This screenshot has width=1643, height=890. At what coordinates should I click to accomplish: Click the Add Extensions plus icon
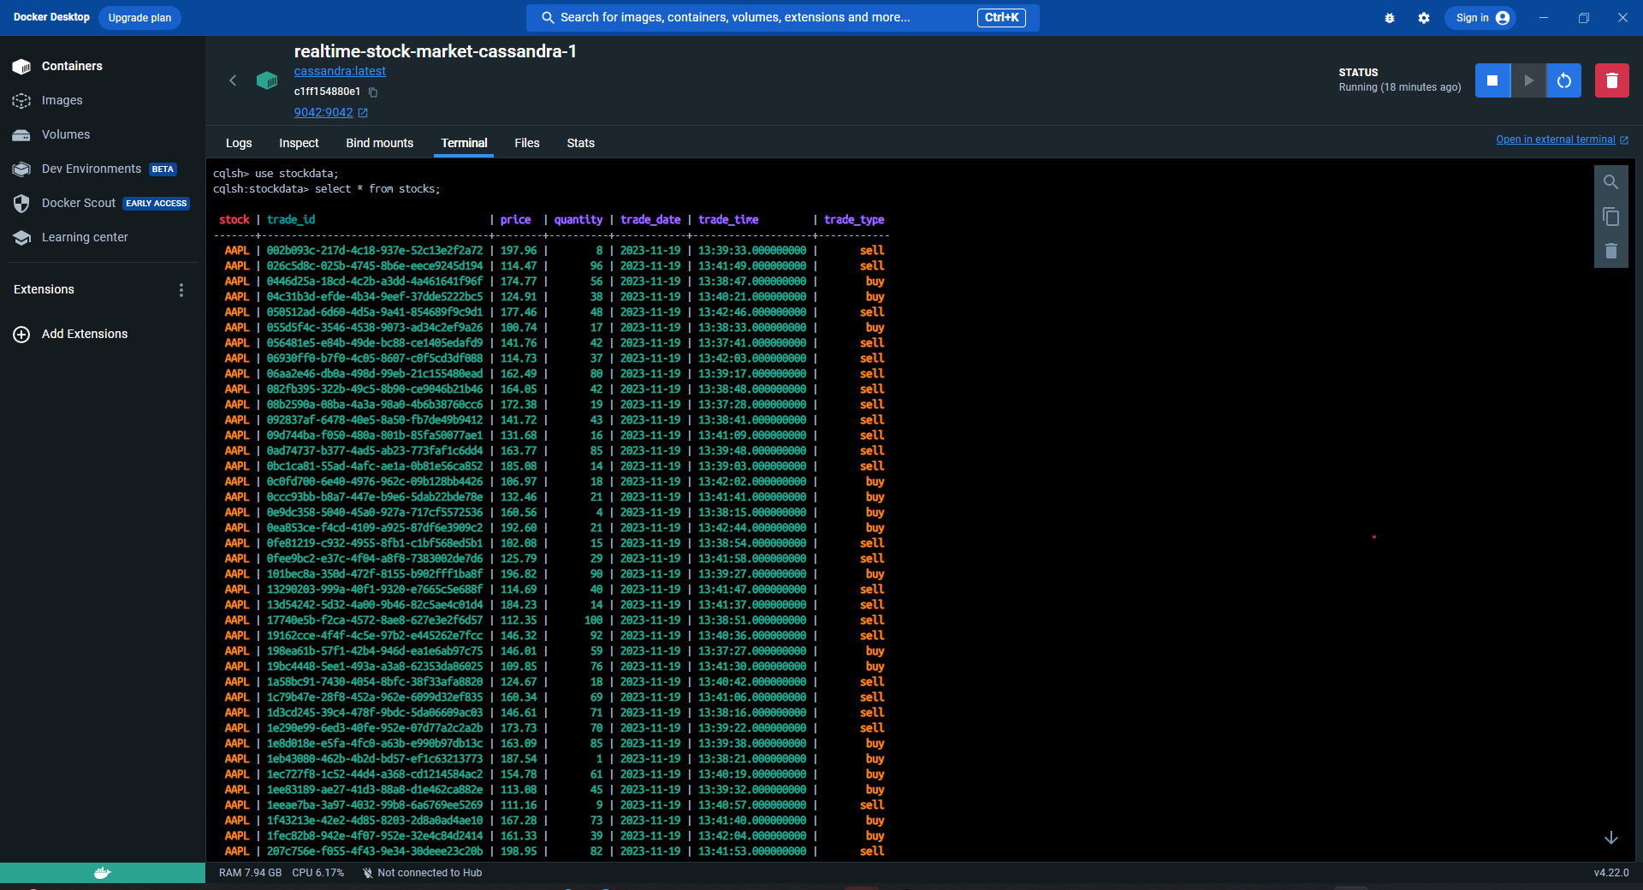point(21,335)
